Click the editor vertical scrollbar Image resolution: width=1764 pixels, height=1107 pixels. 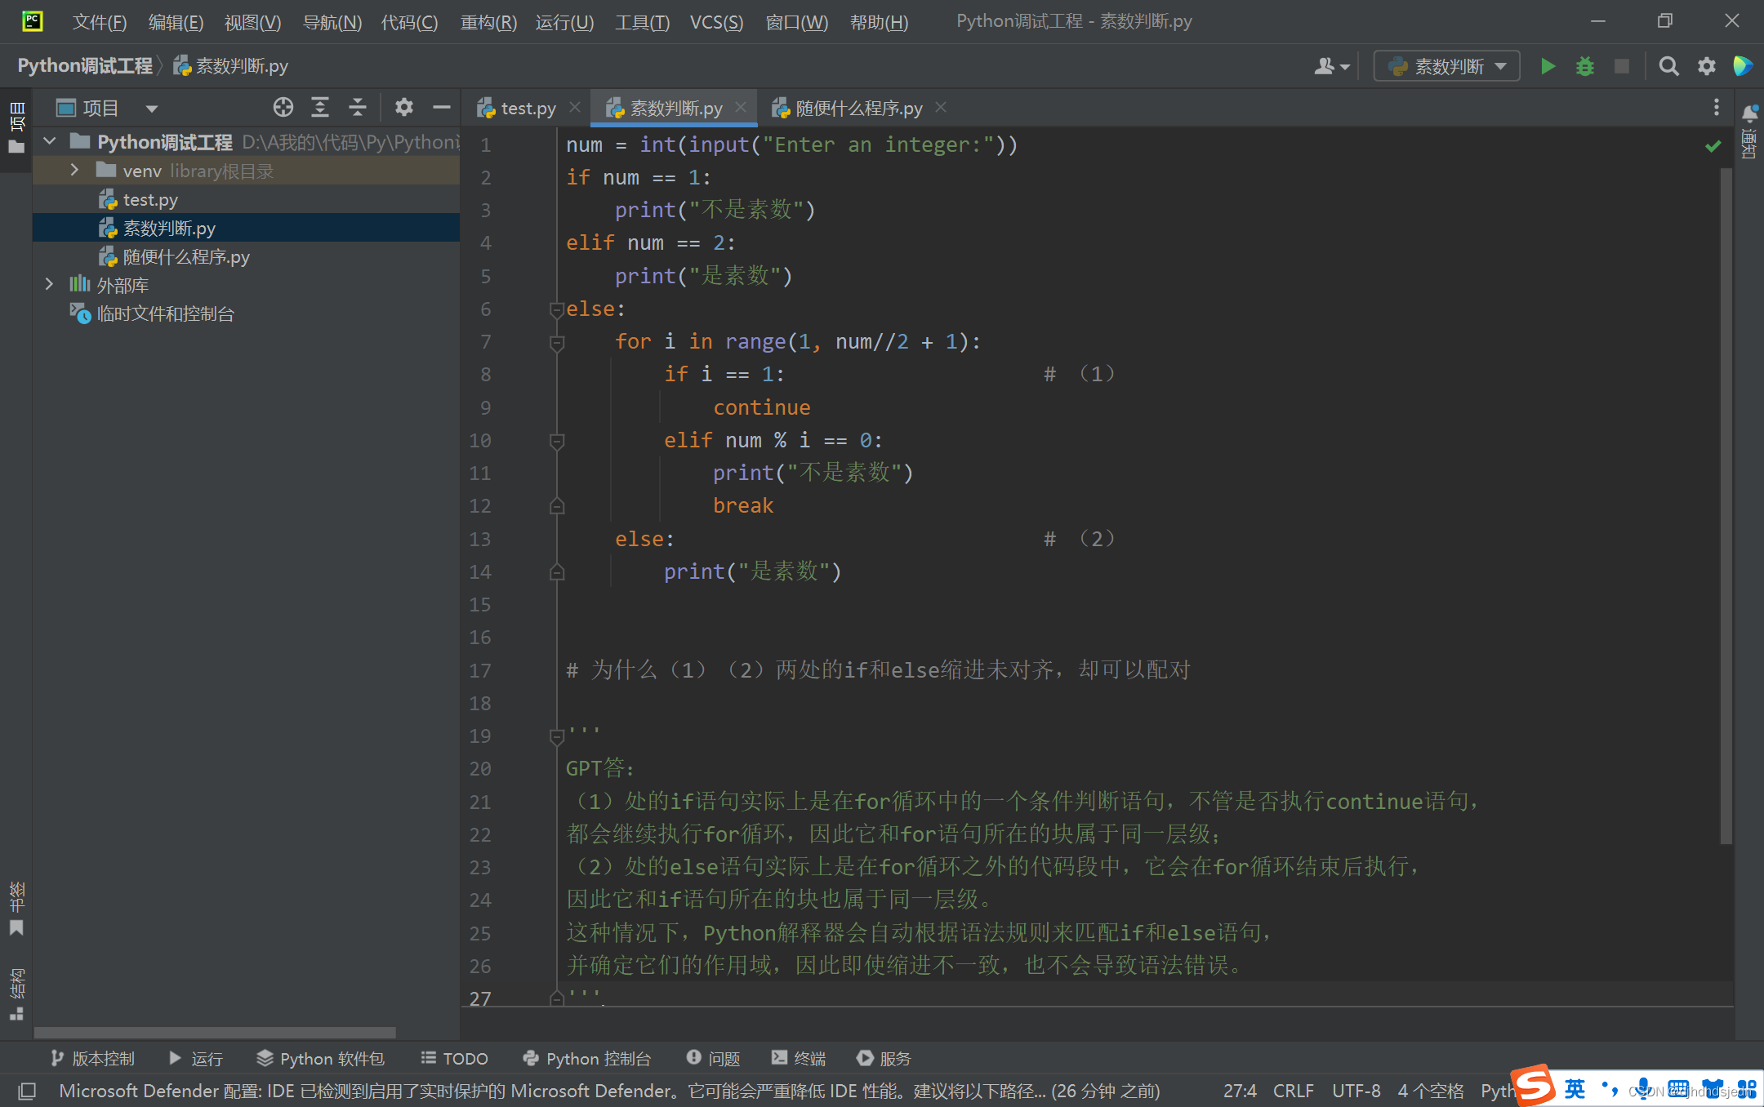coord(1726,506)
